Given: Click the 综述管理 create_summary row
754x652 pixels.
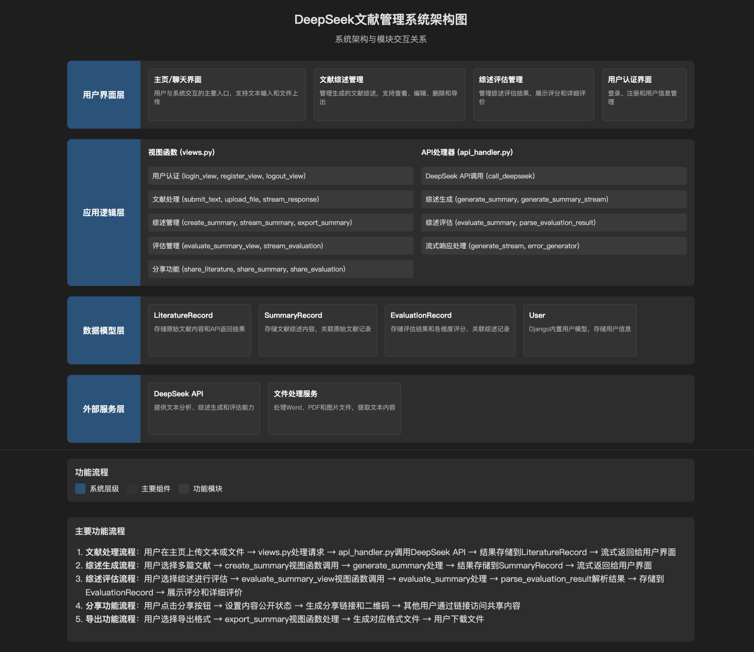Looking at the screenshot, I should click(x=280, y=222).
